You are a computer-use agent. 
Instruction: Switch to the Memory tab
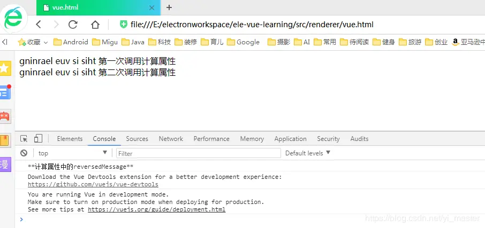tap(252, 139)
